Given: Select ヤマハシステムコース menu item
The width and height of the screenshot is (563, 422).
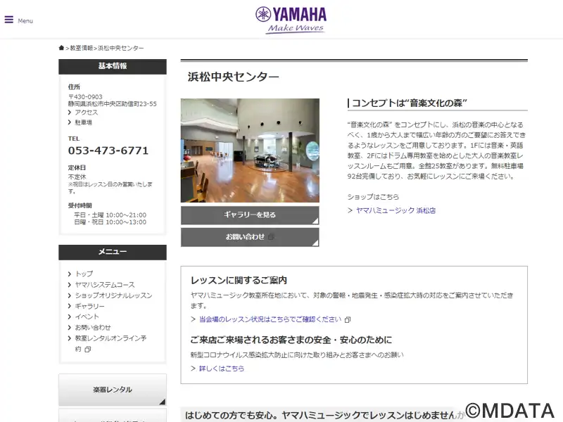Looking at the screenshot, I should coord(104,285).
